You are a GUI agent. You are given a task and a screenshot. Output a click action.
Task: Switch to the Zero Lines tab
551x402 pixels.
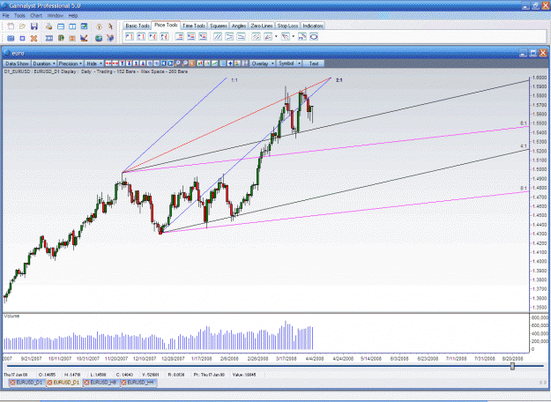(x=262, y=26)
